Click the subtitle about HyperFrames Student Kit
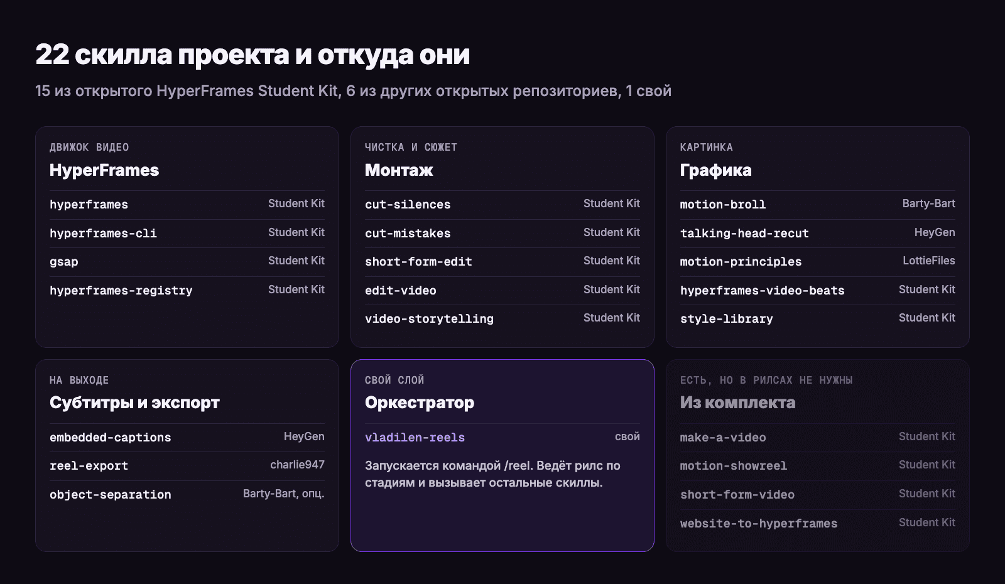The width and height of the screenshot is (1005, 584). (x=353, y=91)
